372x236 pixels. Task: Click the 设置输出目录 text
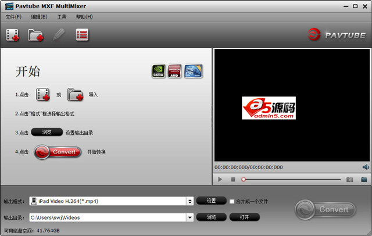click(x=79, y=133)
